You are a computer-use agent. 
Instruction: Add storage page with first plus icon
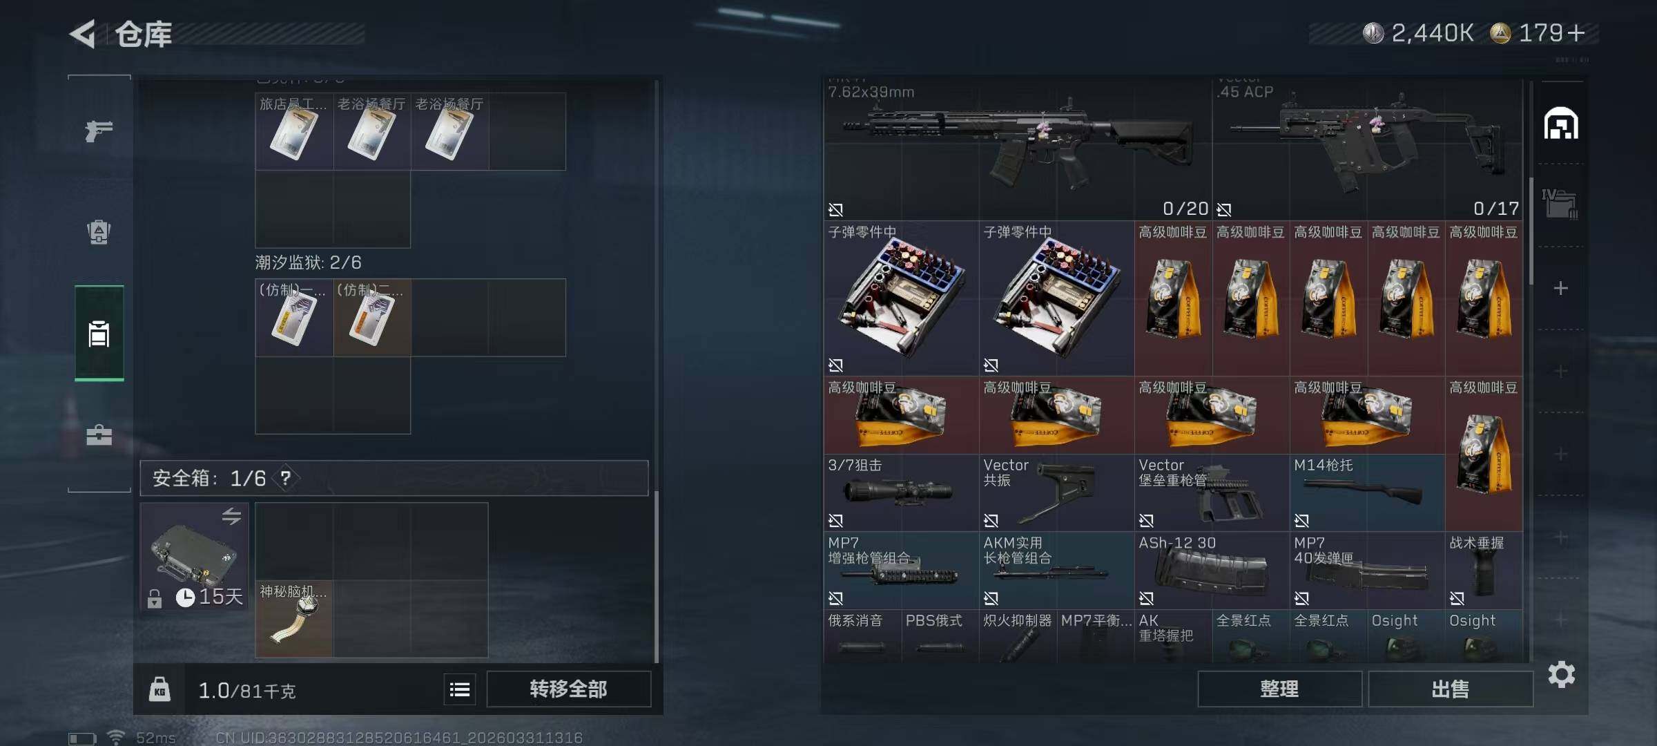point(1560,288)
